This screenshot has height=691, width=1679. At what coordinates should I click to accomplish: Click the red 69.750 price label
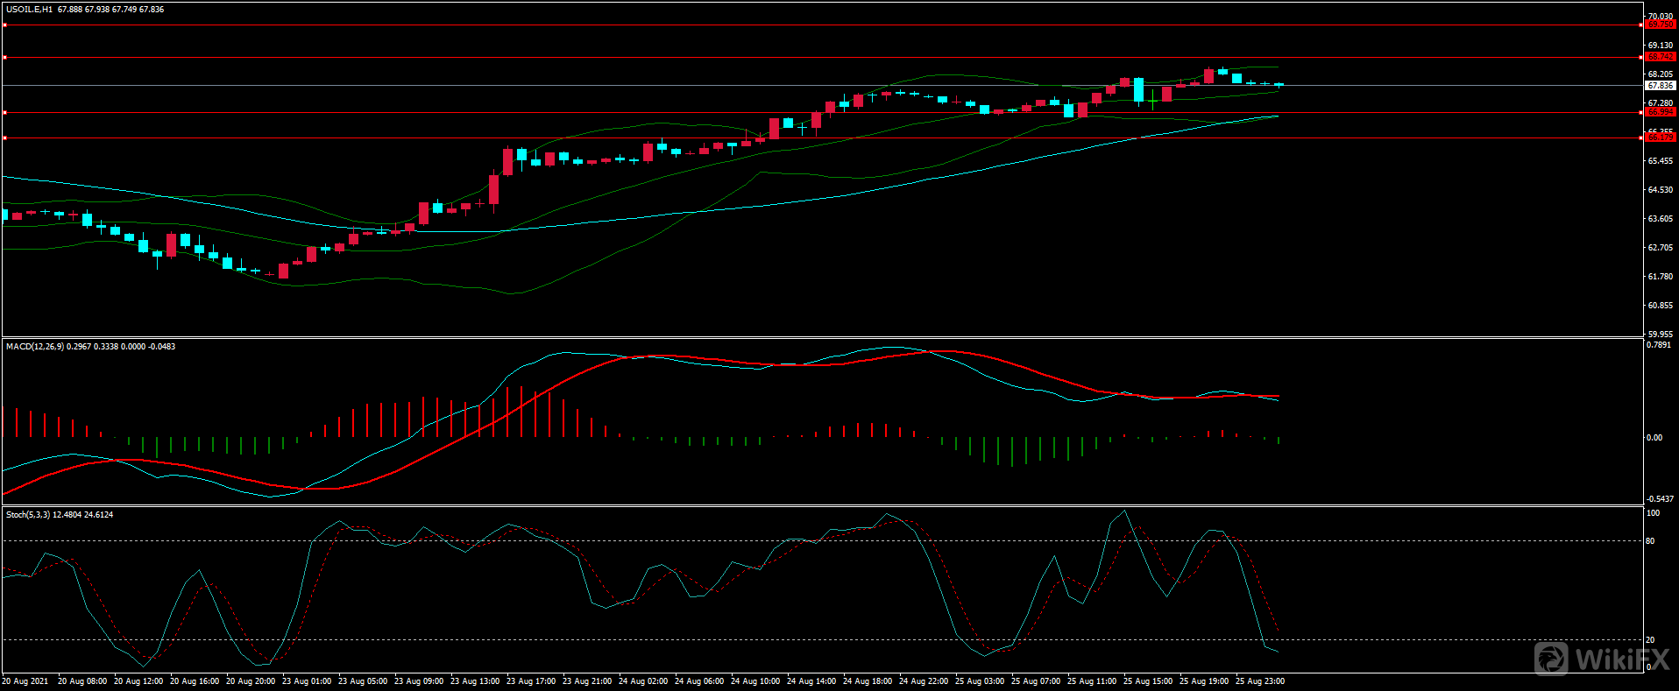tap(1660, 25)
